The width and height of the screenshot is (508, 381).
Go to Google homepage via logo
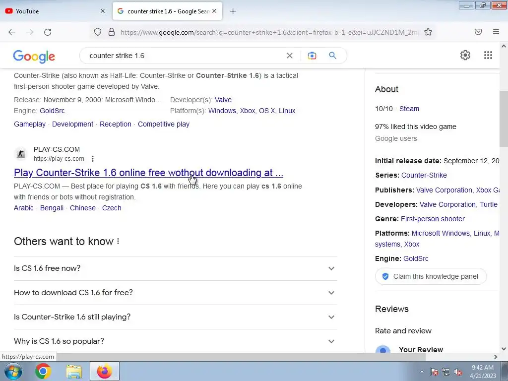34,57
